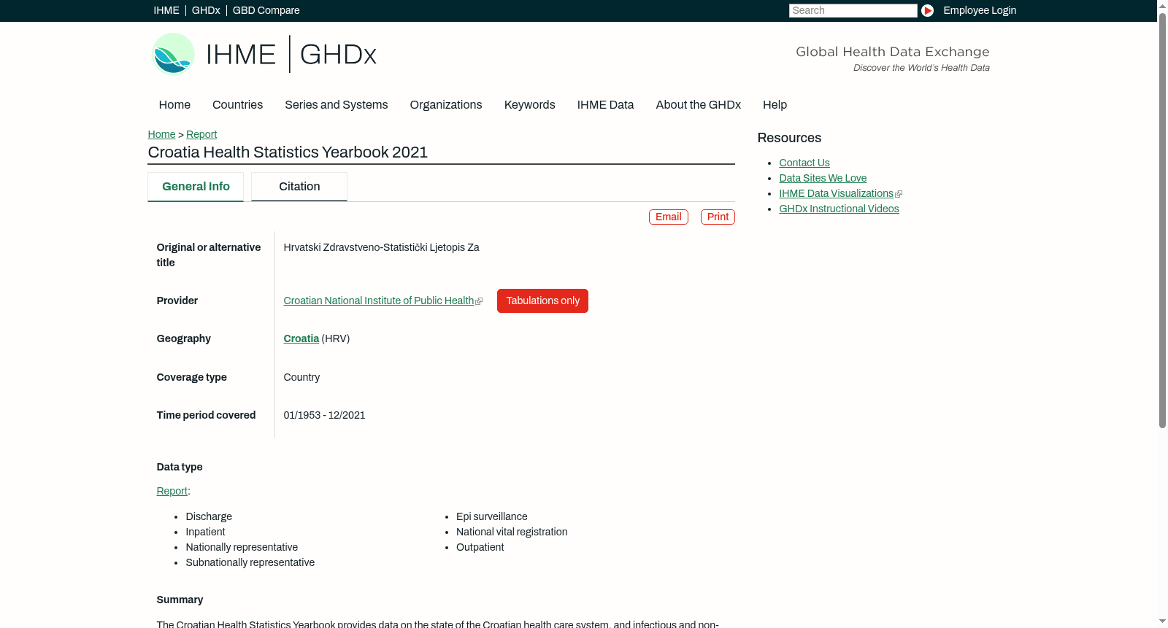The height and width of the screenshot is (628, 1168).
Task: Open the Croatia geography link
Action: pyautogui.click(x=301, y=338)
